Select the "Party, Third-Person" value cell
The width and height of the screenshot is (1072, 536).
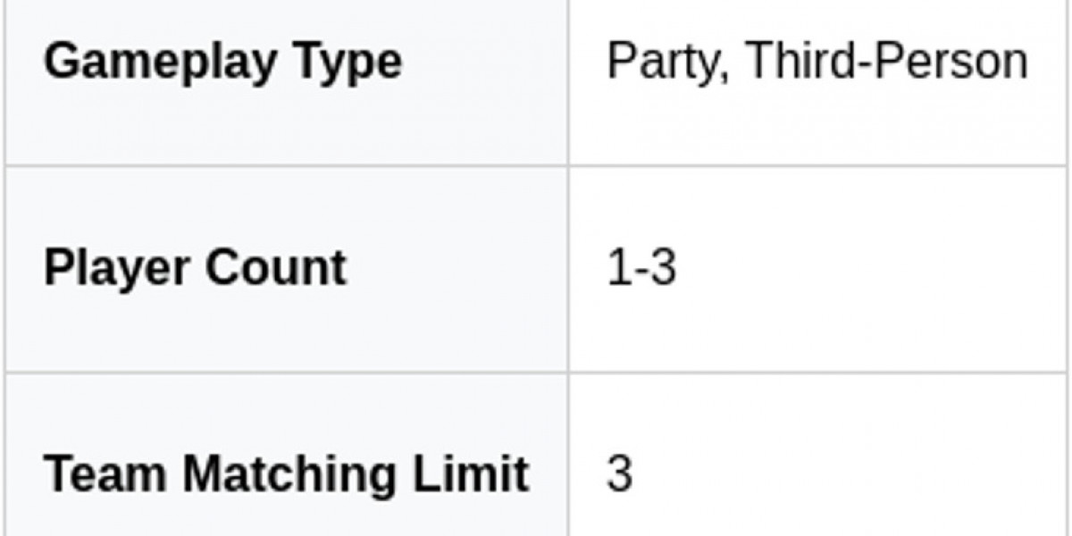click(817, 63)
